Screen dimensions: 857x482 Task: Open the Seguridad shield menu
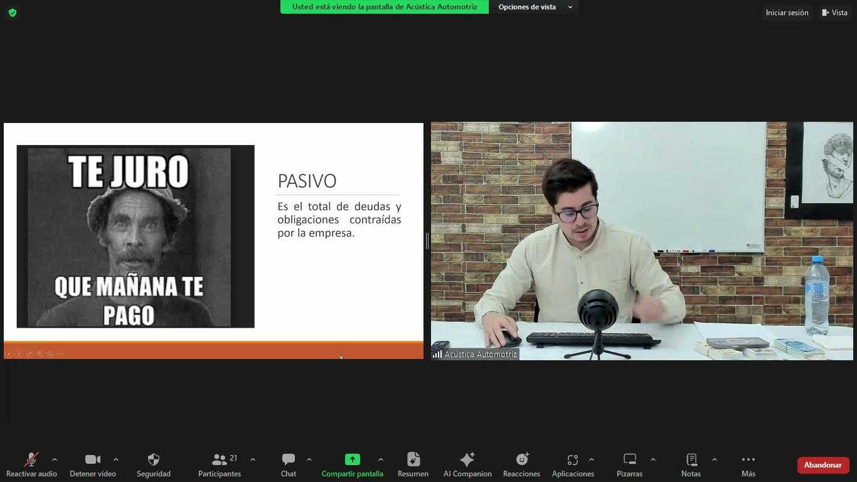click(154, 465)
